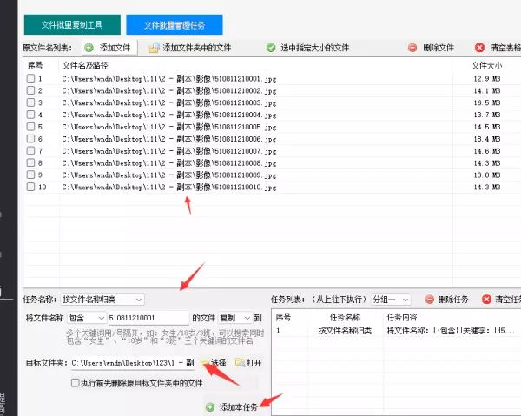
Task: Click 添加文件夹中的文件 button text
Action: tap(197, 48)
